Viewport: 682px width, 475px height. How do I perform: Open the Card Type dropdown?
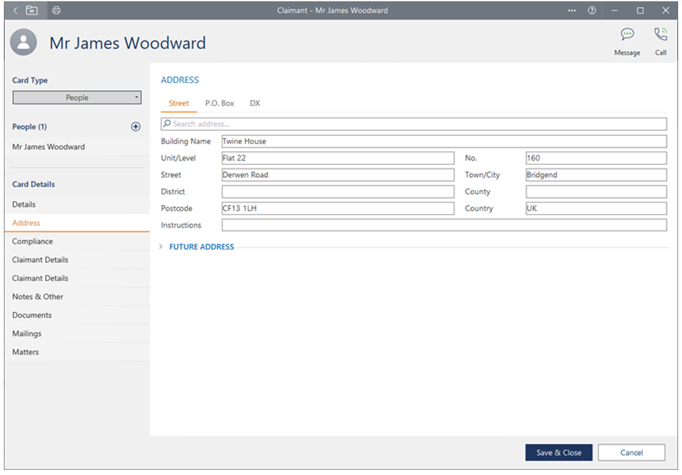(77, 98)
